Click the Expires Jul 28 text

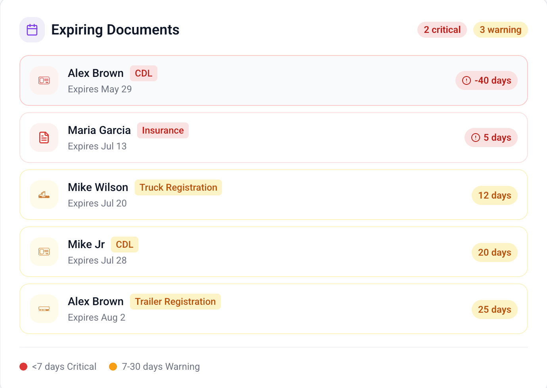[97, 260]
